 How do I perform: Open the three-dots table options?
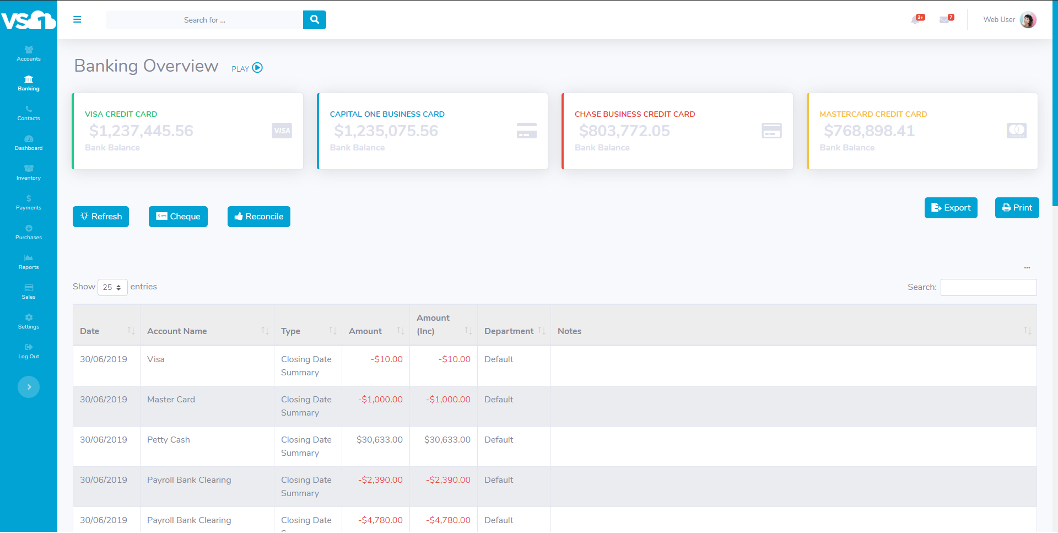[1027, 268]
